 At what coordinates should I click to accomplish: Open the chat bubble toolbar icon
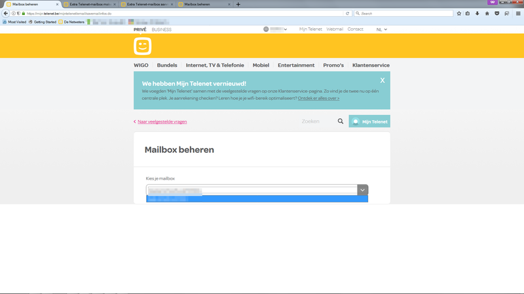tap(506, 14)
